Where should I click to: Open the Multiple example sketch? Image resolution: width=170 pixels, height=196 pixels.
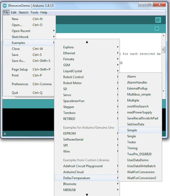point(140,100)
